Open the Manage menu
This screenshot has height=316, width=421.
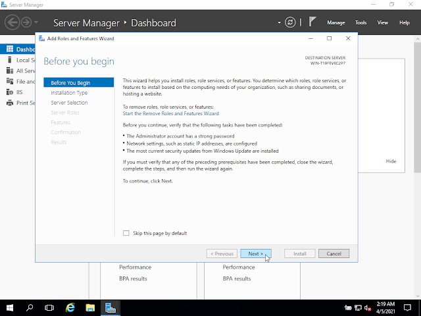(336, 22)
